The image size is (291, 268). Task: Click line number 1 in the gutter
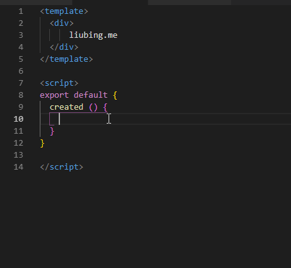[21, 11]
